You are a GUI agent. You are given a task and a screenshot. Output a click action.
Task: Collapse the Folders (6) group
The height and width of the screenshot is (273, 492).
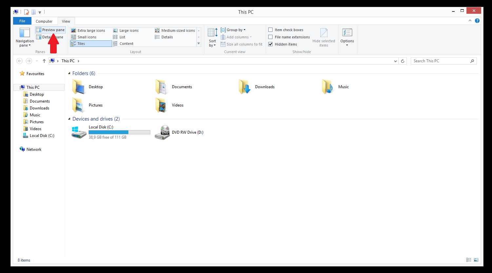tap(69, 73)
